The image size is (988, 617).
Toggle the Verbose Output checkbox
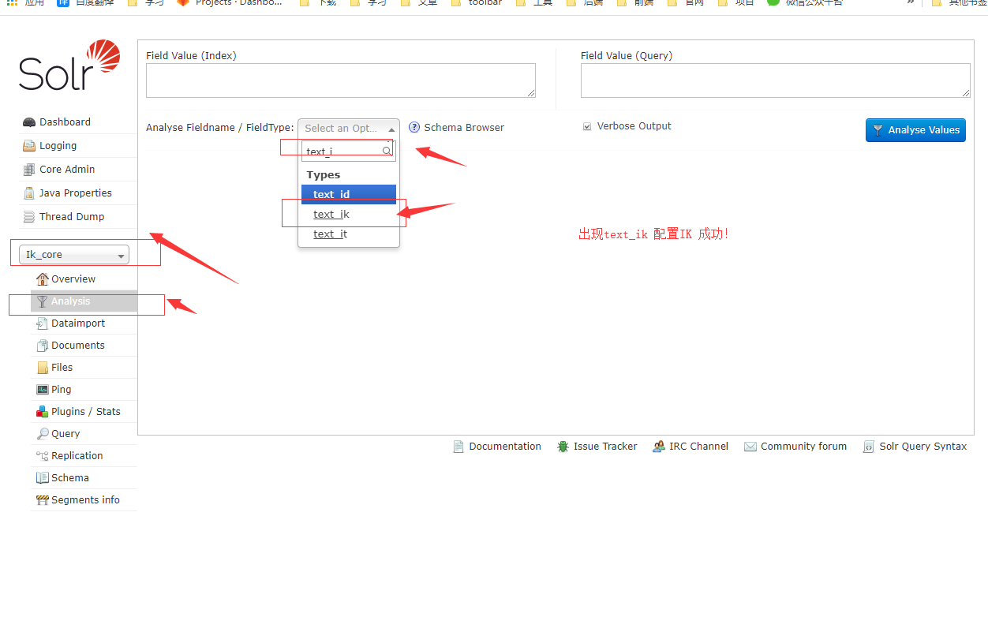587,126
